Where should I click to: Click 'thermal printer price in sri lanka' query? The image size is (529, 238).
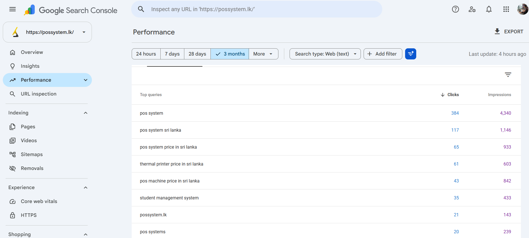172,164
